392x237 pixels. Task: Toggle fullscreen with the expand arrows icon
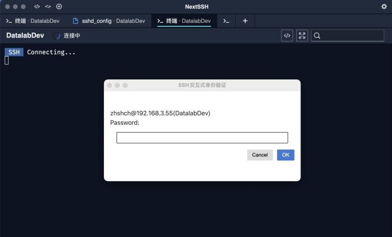click(302, 36)
